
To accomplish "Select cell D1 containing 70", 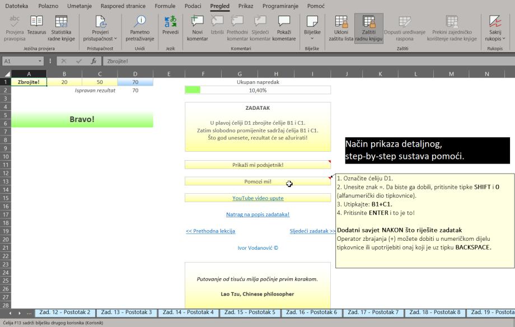I will pyautogui.click(x=135, y=82).
